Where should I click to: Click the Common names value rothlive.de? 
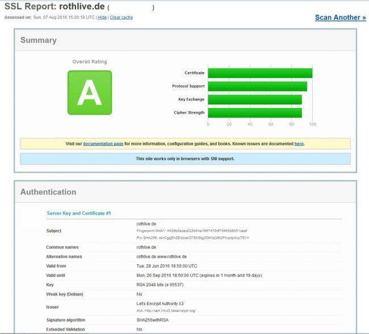click(146, 247)
